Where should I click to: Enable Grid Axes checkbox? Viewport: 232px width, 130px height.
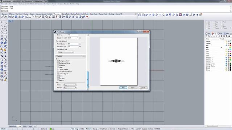(x=58, y=78)
